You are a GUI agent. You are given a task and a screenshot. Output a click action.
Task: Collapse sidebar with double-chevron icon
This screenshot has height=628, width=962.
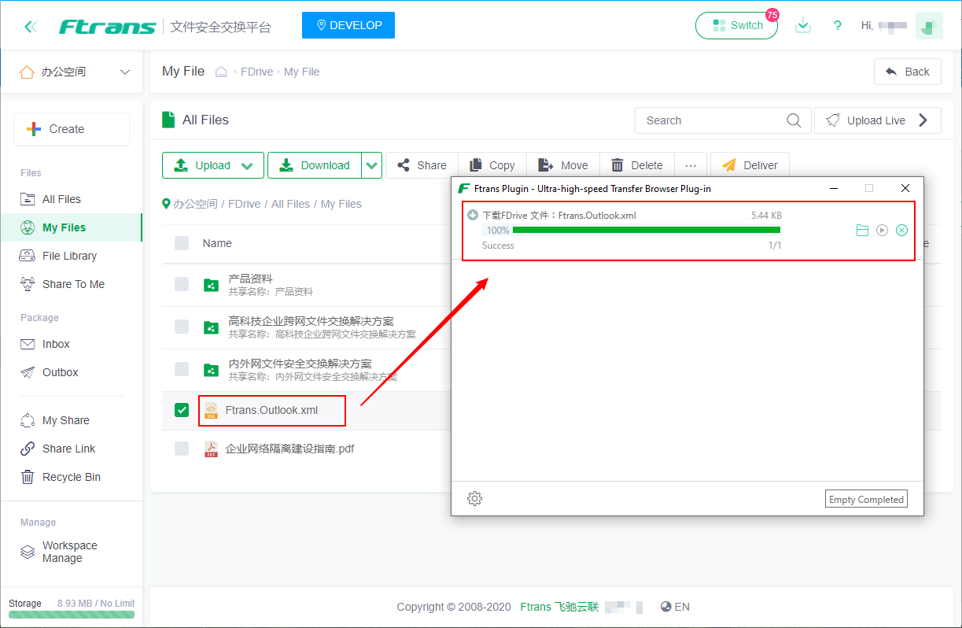click(31, 27)
